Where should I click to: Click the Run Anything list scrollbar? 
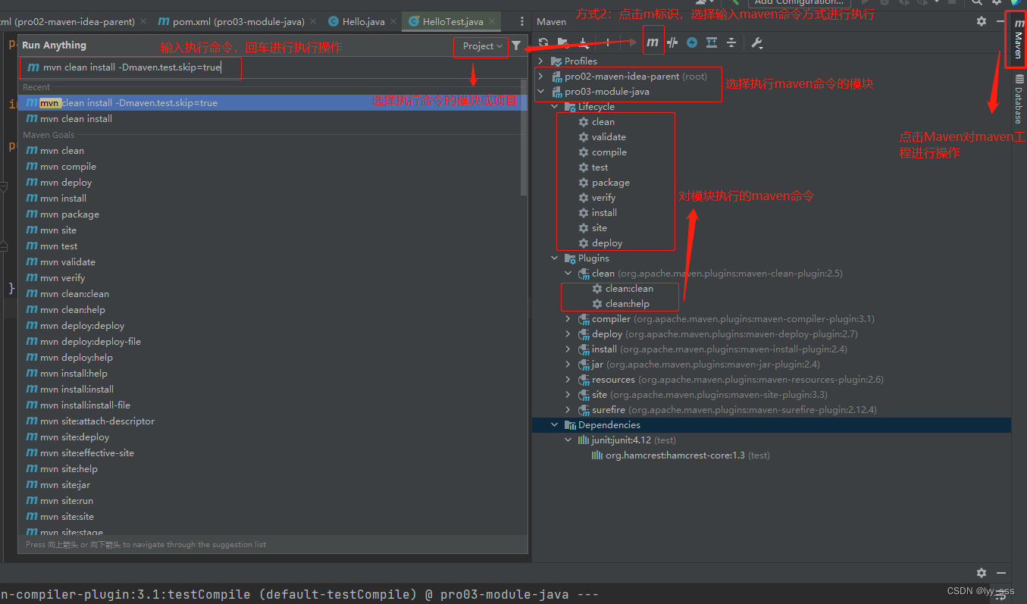tap(524, 138)
